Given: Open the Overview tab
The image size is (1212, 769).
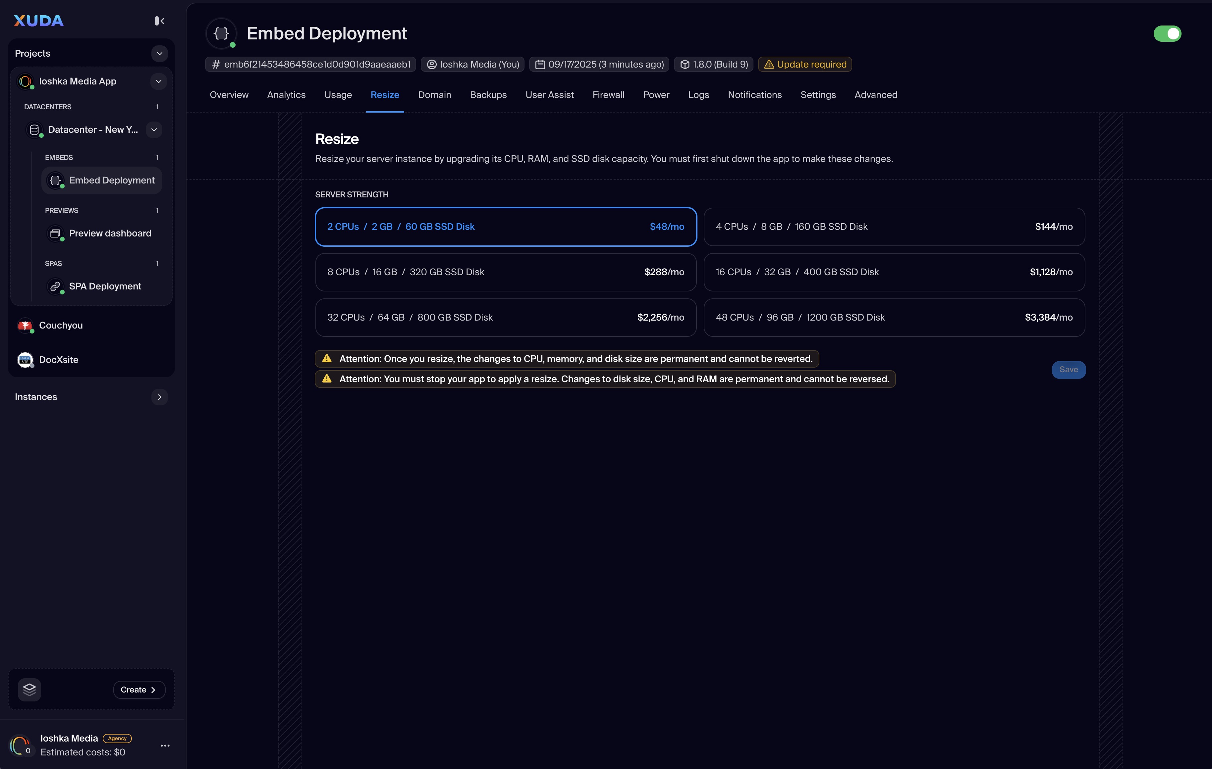Looking at the screenshot, I should [229, 95].
